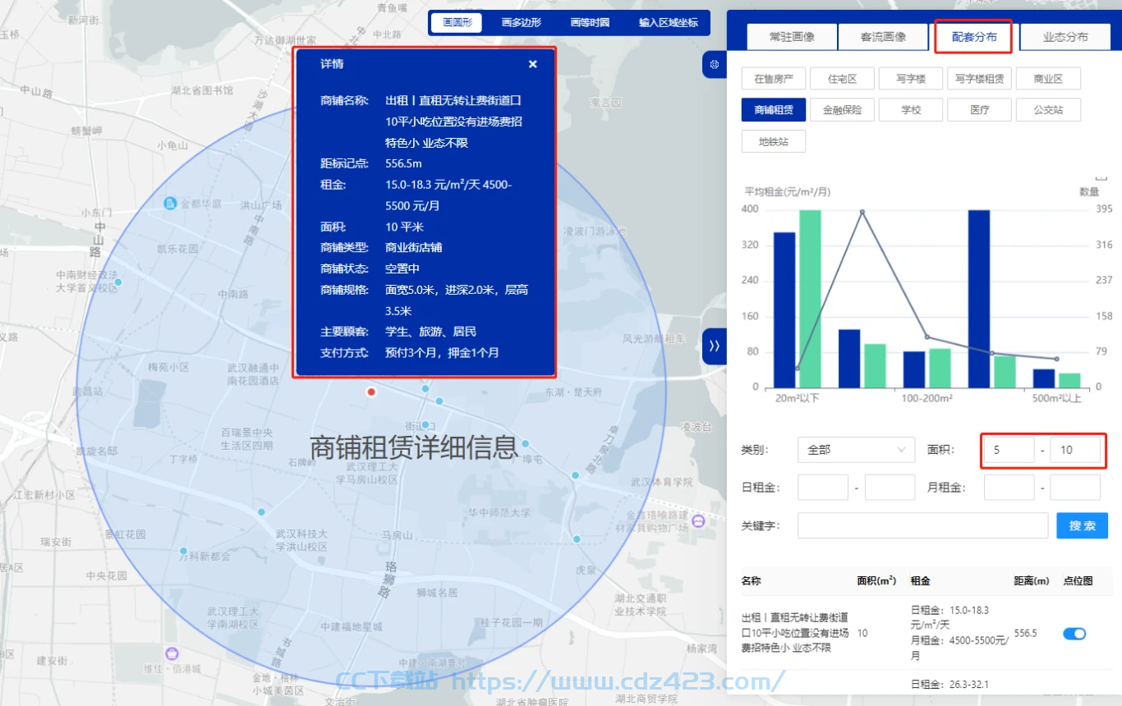Focus the 月租金 minimum input
1122x706 pixels.
1009,488
